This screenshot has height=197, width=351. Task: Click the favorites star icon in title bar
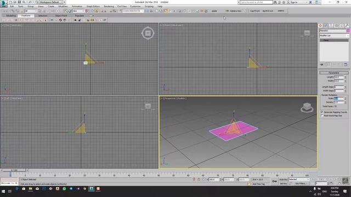point(284,2)
